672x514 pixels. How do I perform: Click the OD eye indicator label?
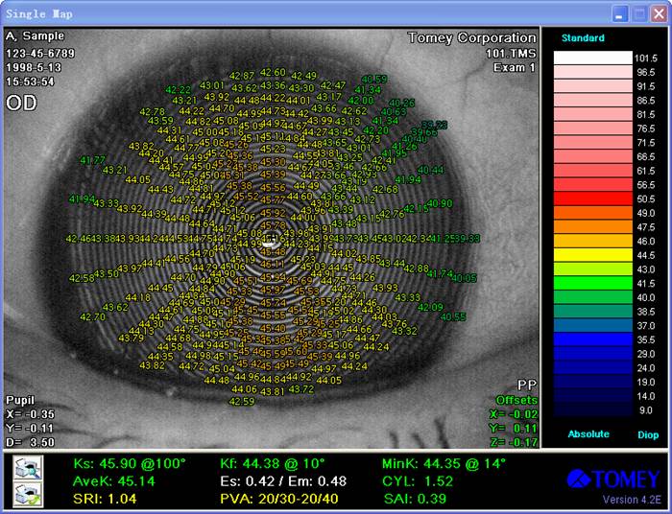(x=21, y=102)
